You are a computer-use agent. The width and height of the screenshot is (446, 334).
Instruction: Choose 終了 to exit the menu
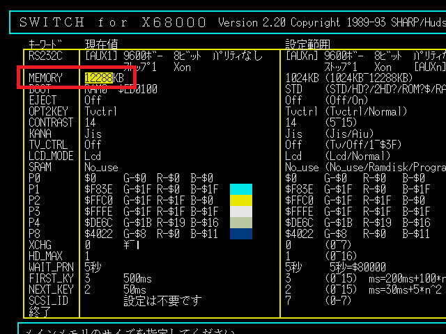point(40,312)
